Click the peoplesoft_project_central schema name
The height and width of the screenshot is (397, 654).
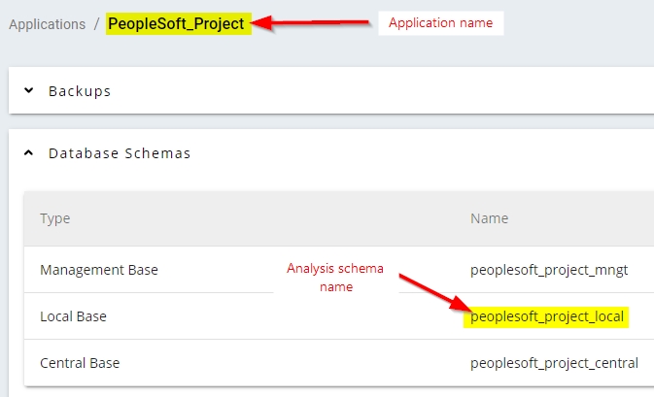554,363
